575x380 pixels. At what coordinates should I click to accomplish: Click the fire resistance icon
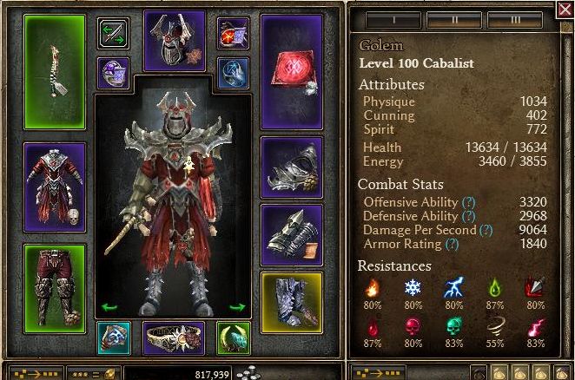373,287
